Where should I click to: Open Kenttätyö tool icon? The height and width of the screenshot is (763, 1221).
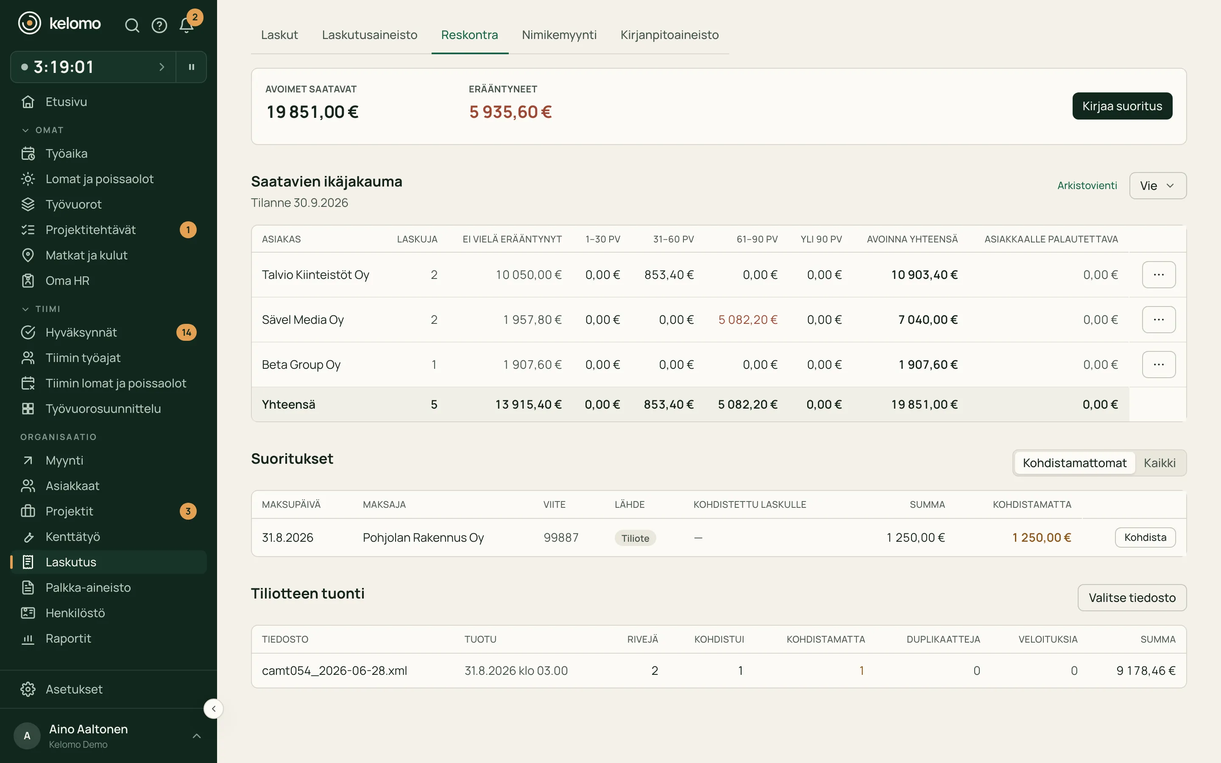click(28, 536)
